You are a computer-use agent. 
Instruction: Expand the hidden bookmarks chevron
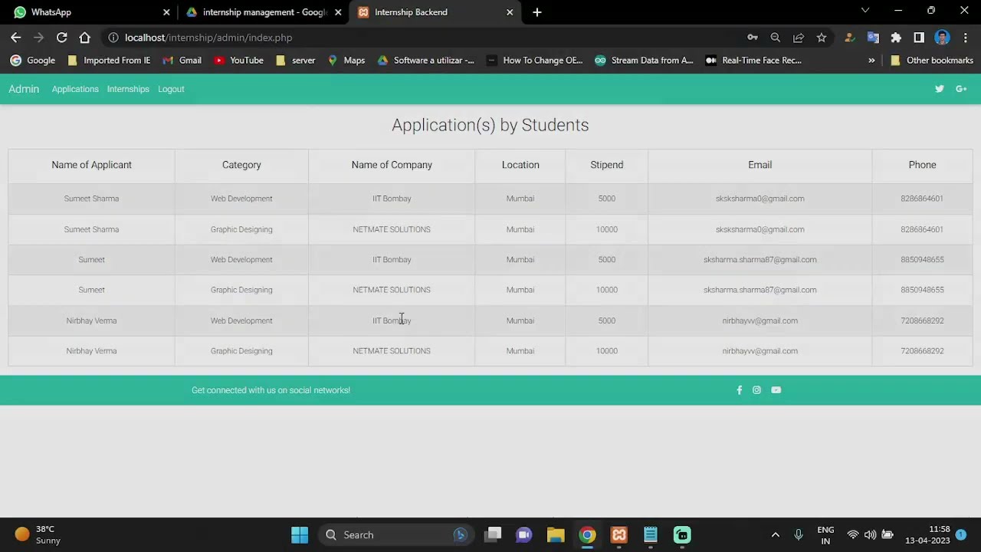(x=871, y=61)
